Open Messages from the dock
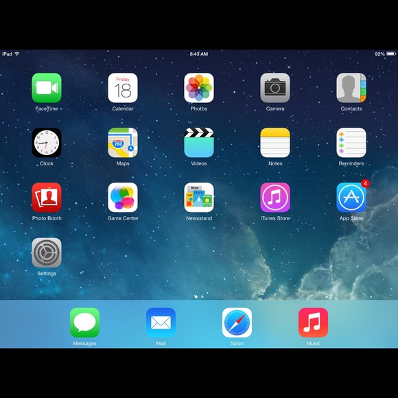Screen dimensions: 398x398 (84, 323)
